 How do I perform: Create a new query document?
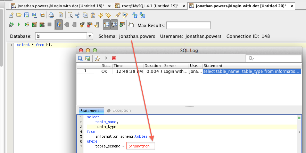11,15
